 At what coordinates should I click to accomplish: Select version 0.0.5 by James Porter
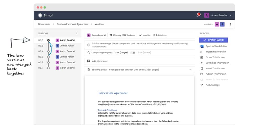coord(67,46)
